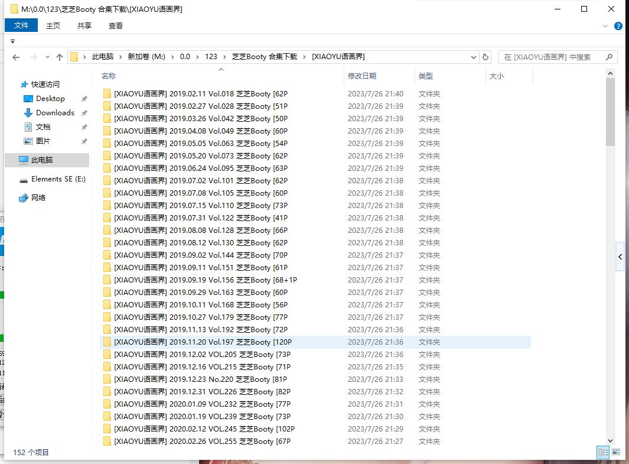
Task: Switch to details view layout icon
Action: coord(603,452)
